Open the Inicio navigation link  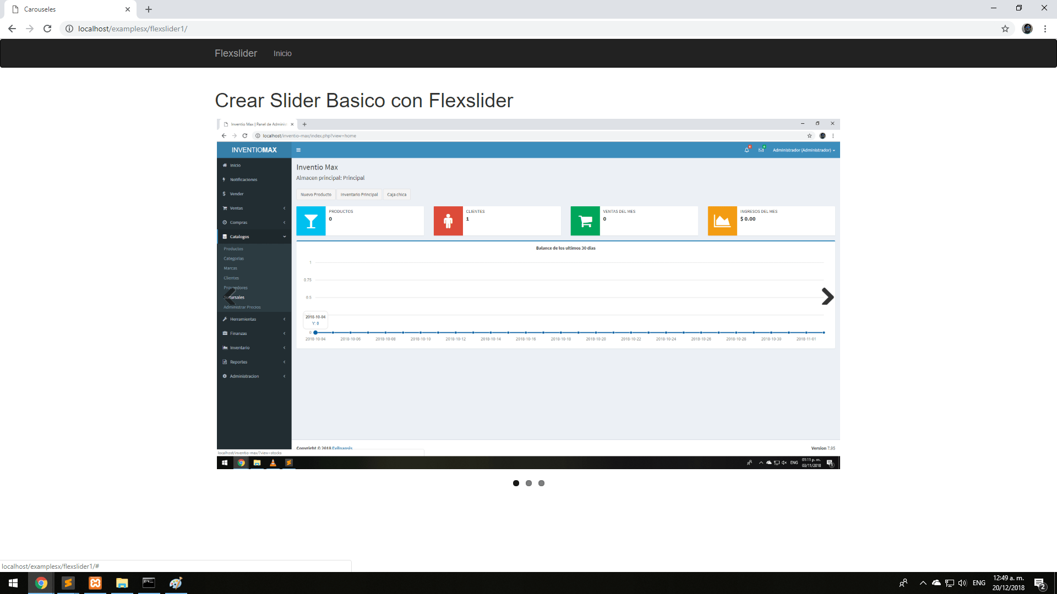click(282, 53)
